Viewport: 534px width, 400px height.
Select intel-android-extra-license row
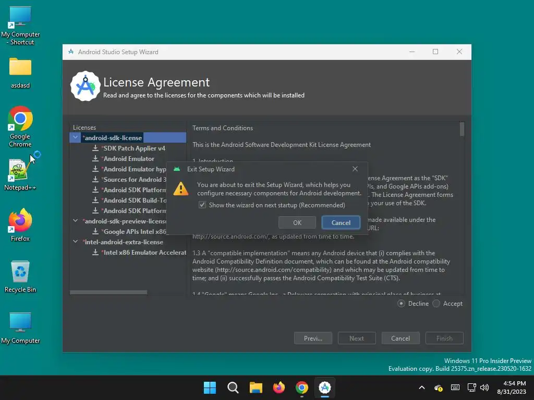pyautogui.click(x=123, y=242)
